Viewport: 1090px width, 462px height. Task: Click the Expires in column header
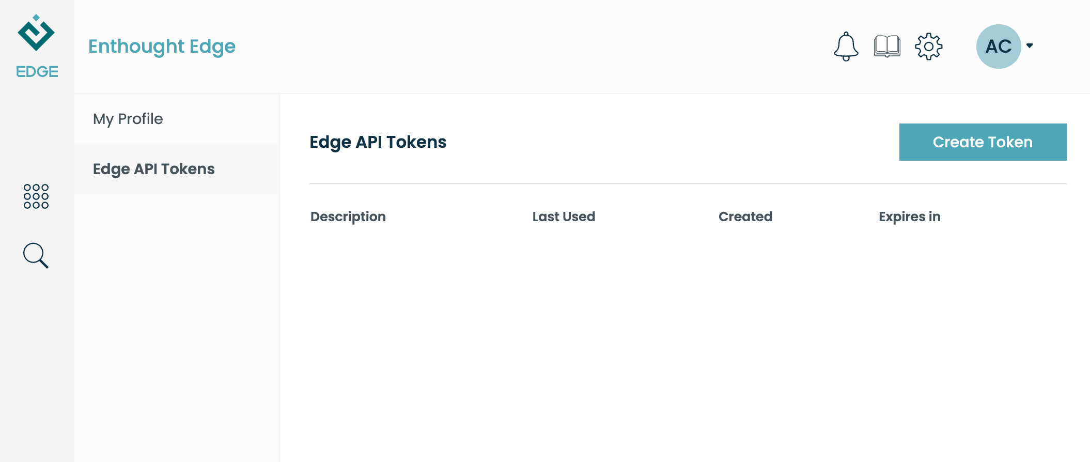pyautogui.click(x=909, y=217)
